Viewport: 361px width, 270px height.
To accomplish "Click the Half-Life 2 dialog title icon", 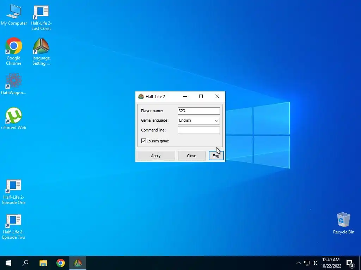I will point(141,96).
